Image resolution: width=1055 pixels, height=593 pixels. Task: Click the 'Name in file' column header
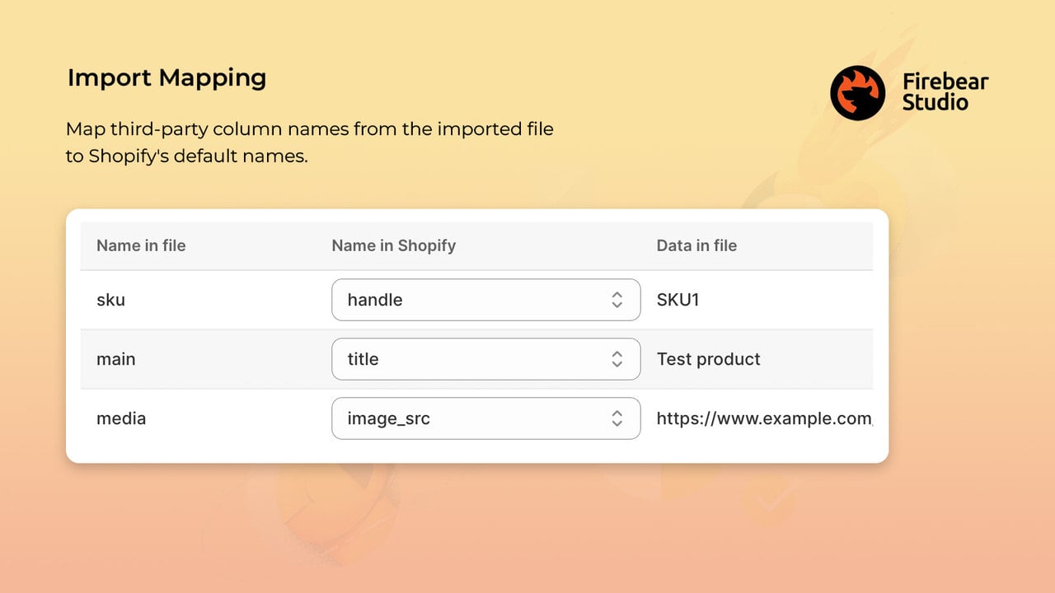click(x=141, y=245)
